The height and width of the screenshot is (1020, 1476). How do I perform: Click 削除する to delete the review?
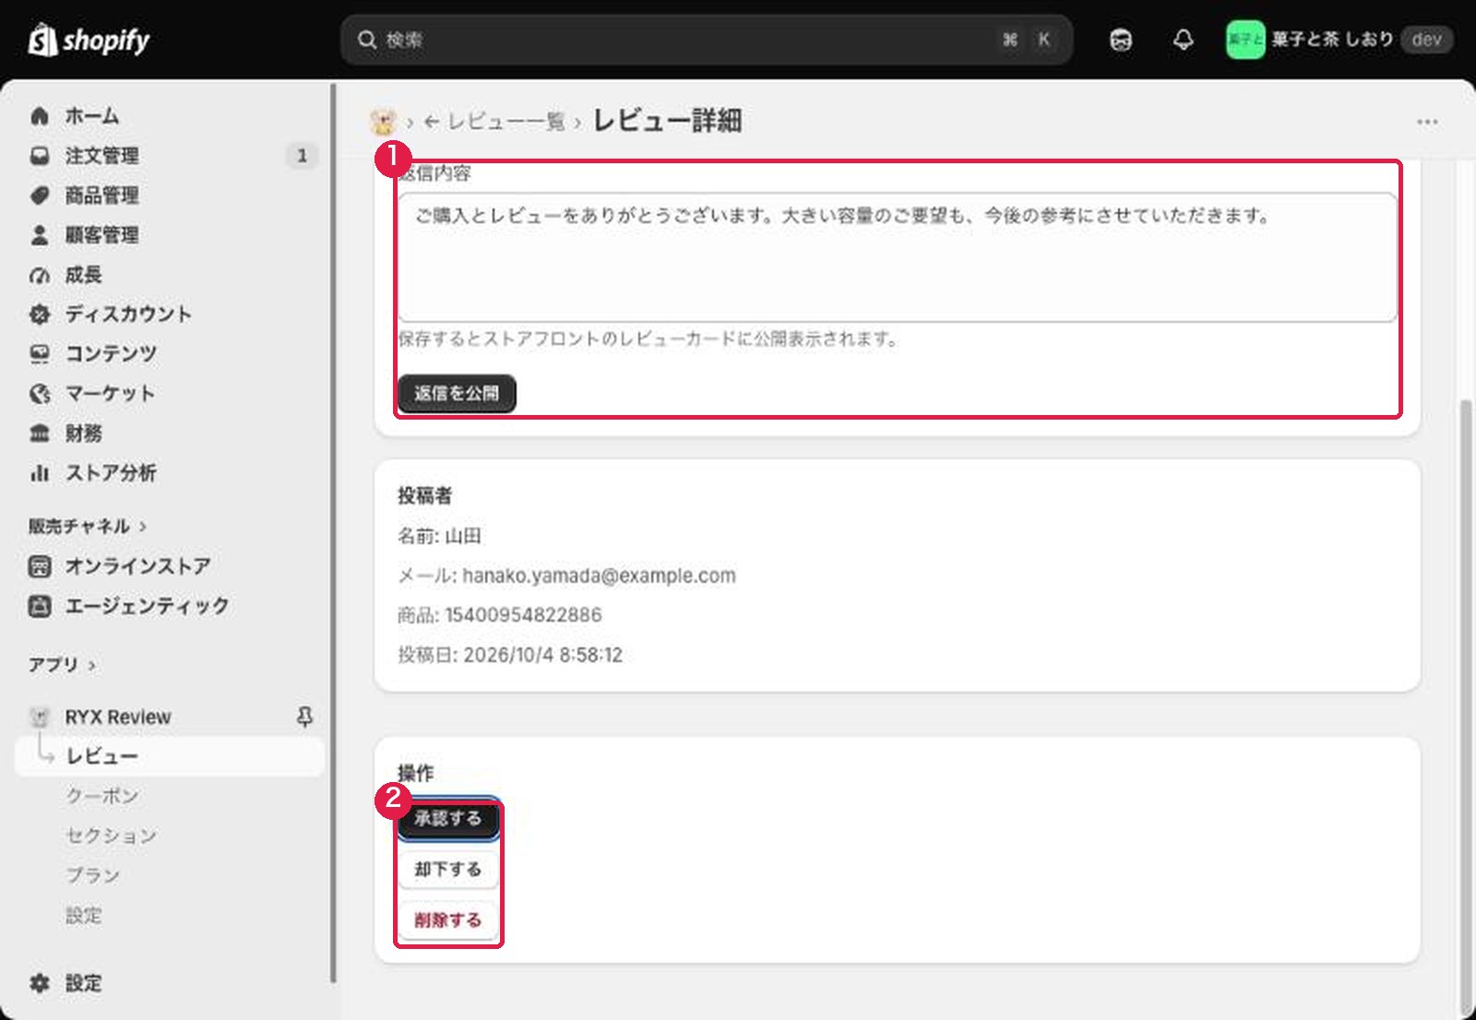point(448,920)
